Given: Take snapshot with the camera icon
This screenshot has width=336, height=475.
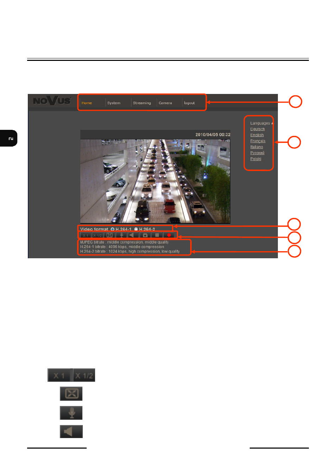Looking at the screenshot, I should pos(145,235).
